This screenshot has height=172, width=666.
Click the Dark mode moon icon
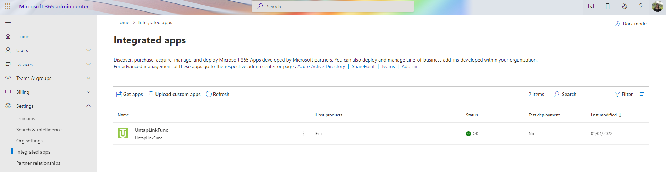(617, 24)
